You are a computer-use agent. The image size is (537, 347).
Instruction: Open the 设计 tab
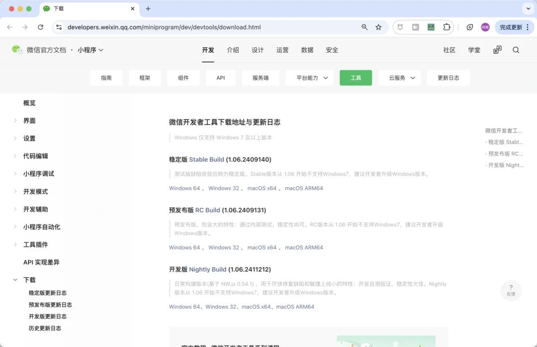tap(258, 50)
